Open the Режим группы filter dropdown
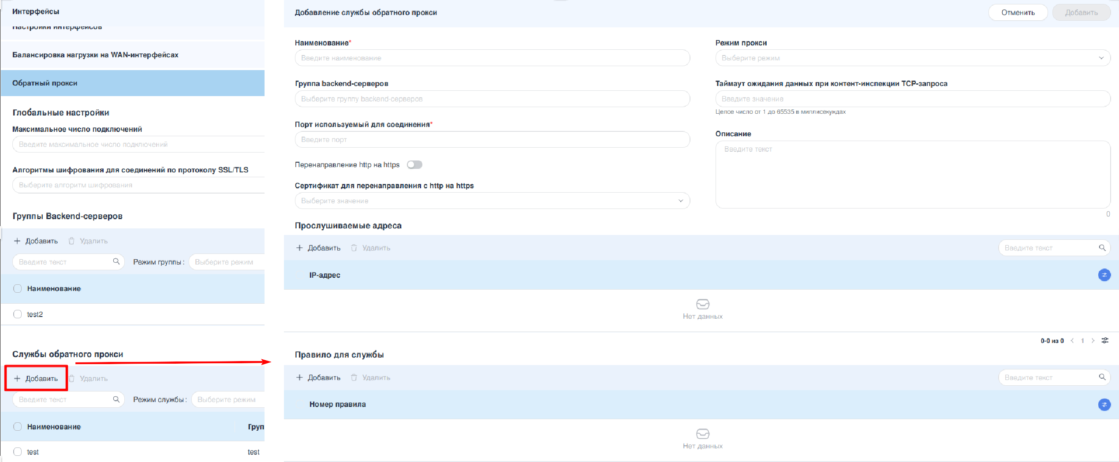This screenshot has height=462, width=1119. click(226, 262)
